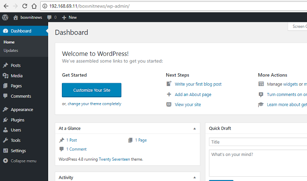This screenshot has height=181, width=307.
Task: Click the Posts pushpin icon in the sidebar
Action: (x=6, y=65)
